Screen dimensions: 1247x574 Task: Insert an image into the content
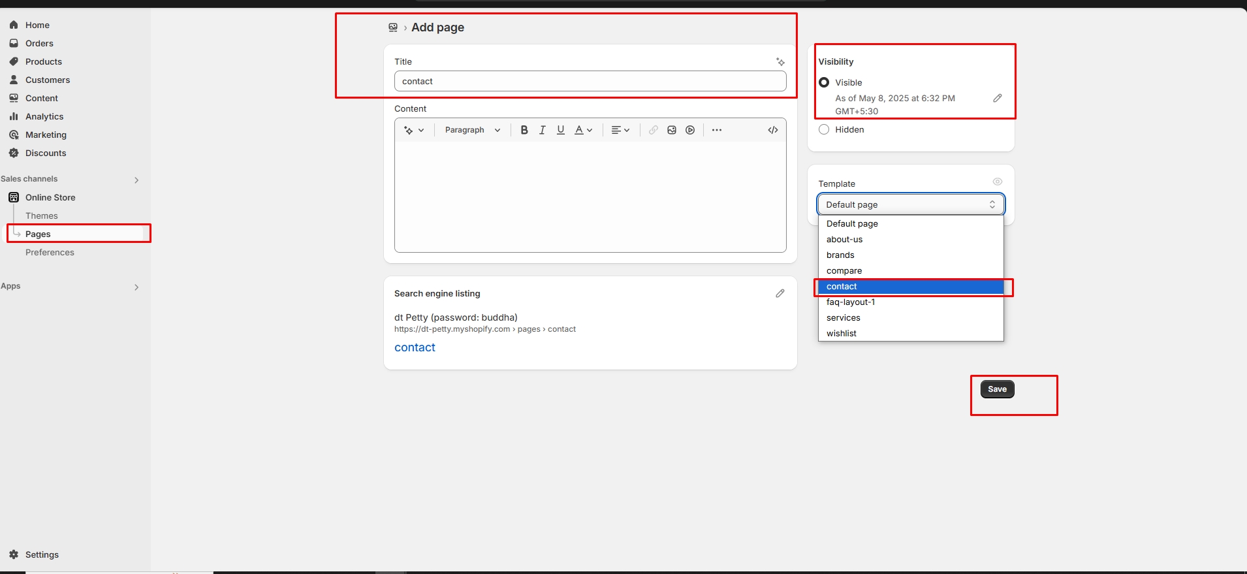(x=672, y=130)
